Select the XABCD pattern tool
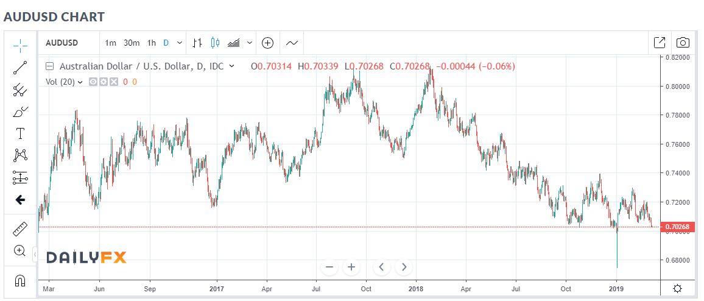Viewport: 704px width, 301px height. coord(20,156)
